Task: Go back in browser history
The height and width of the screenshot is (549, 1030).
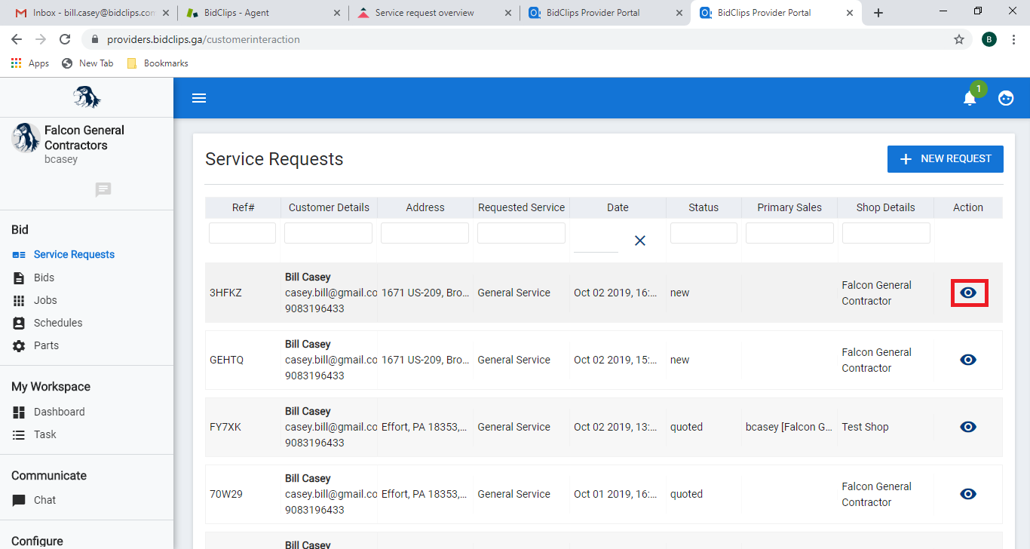Action: pos(17,39)
